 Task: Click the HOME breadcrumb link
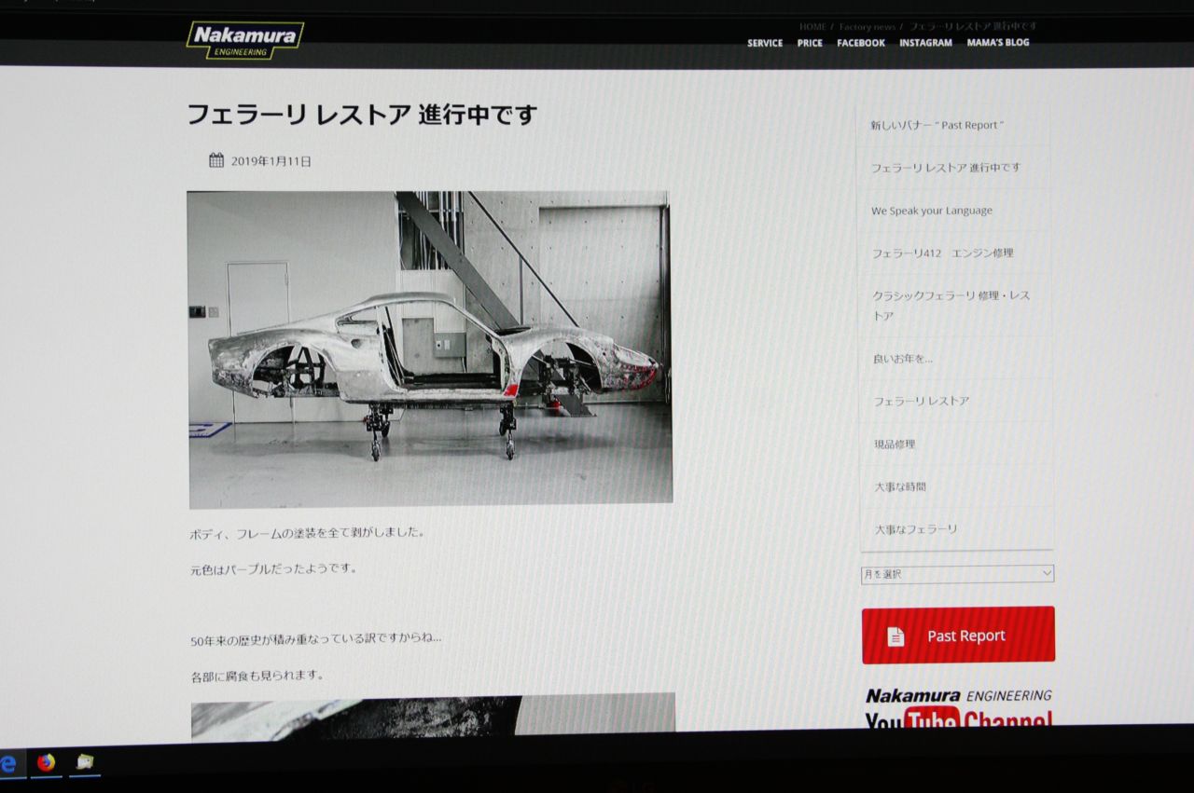coord(812,27)
